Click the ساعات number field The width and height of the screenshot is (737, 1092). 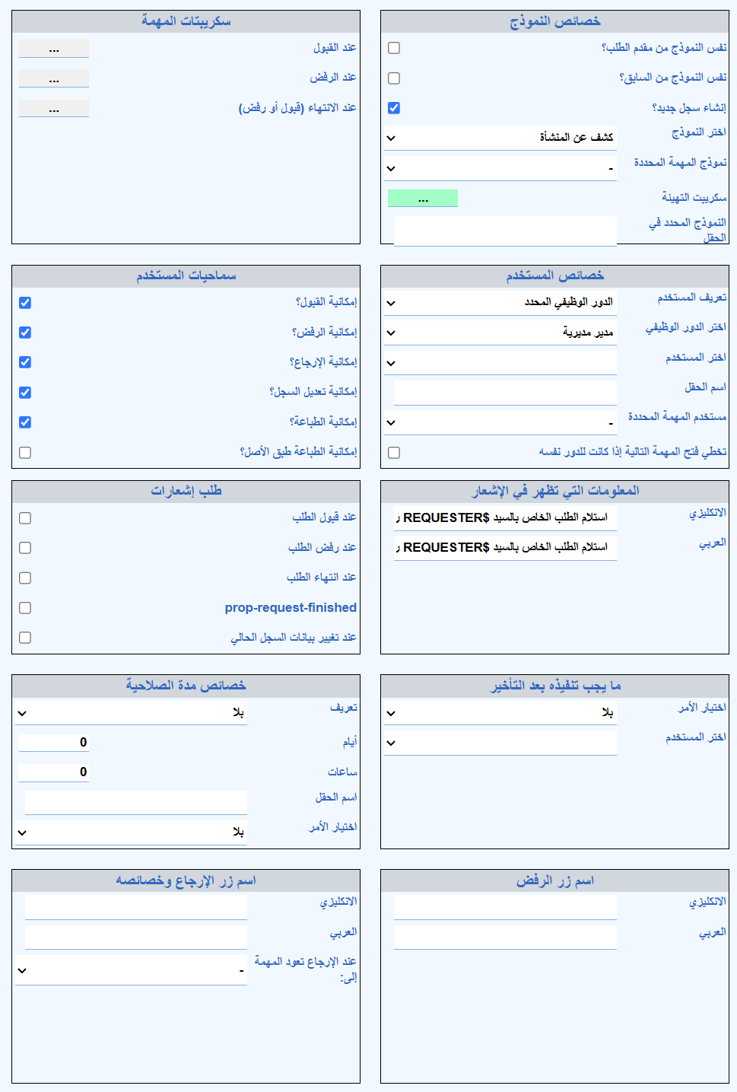click(x=54, y=772)
